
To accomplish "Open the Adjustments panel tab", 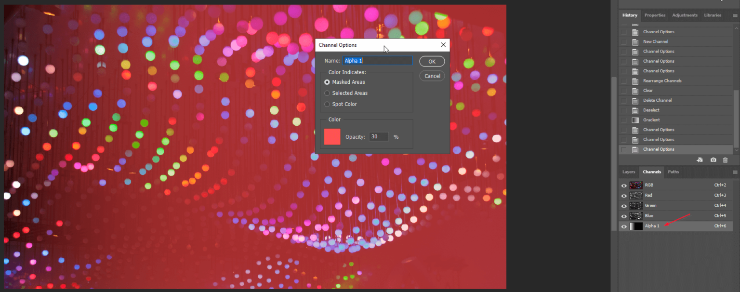I will pos(685,15).
